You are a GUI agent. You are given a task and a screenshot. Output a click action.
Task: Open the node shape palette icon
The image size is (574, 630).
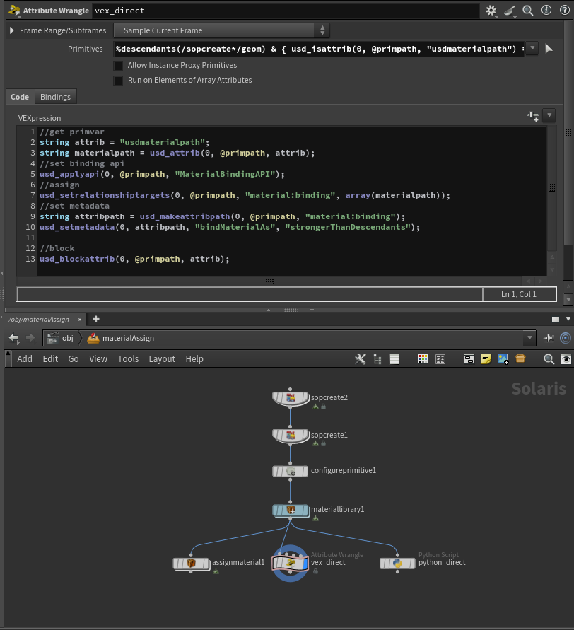440,358
